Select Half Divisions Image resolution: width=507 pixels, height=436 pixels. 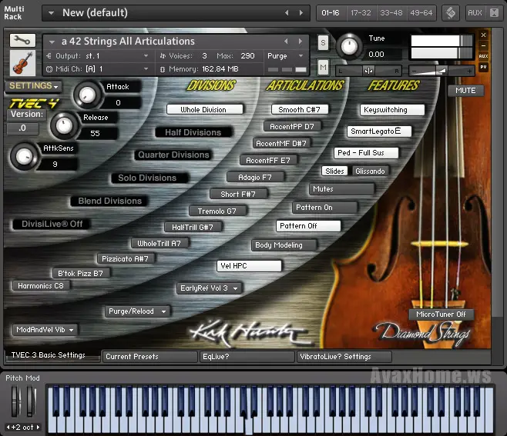(x=193, y=132)
